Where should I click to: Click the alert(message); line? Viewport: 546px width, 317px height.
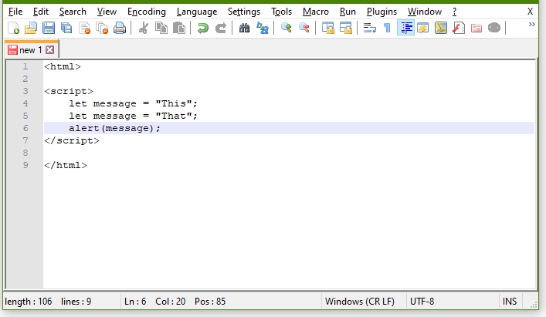(114, 128)
